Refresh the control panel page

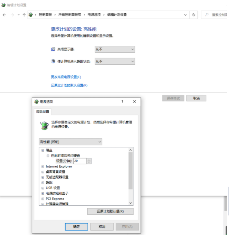[194, 15]
